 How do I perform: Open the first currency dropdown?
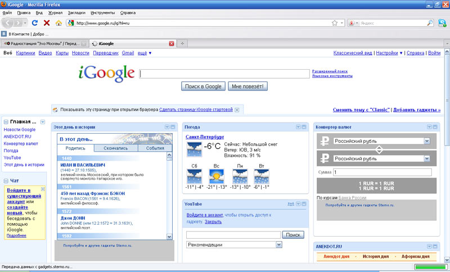[x=427, y=140]
